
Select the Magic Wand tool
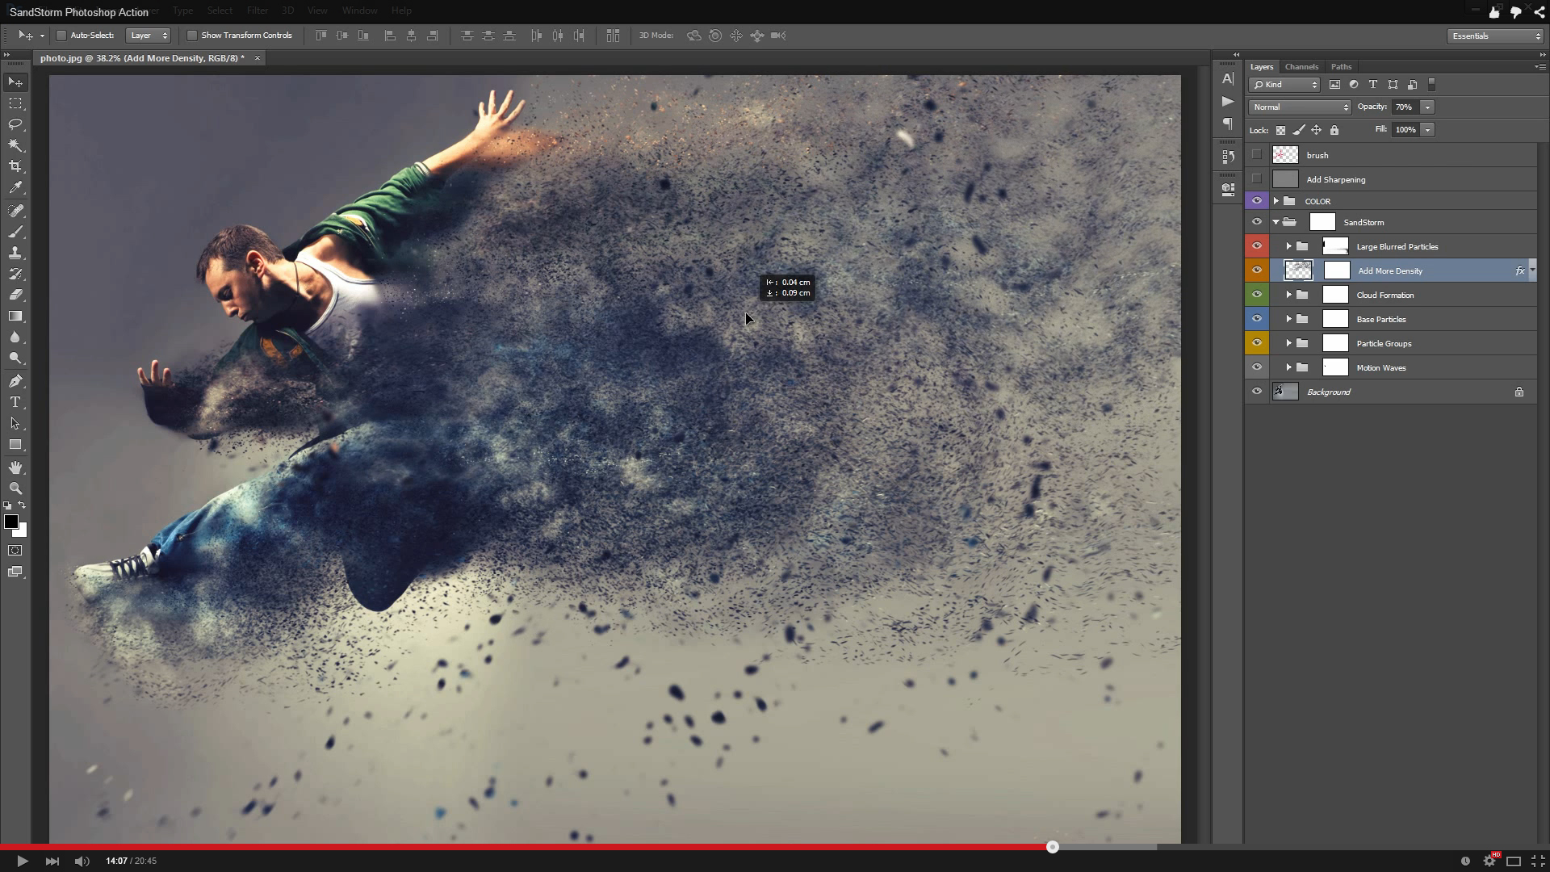pos(15,146)
